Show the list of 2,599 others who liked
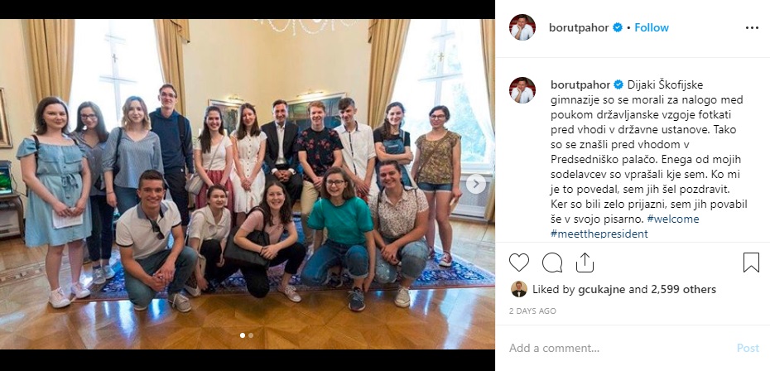The height and width of the screenshot is (371, 770). [684, 289]
